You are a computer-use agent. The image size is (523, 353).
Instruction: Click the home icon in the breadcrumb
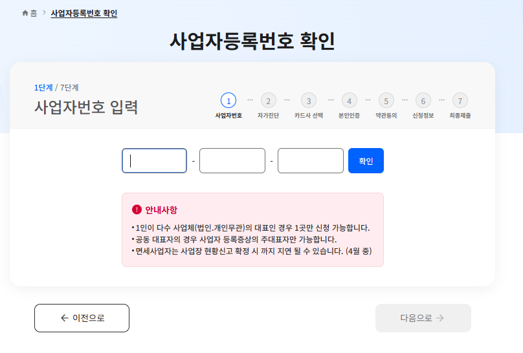25,13
